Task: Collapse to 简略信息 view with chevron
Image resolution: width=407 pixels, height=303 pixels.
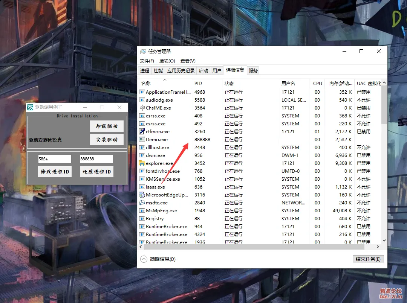Action: pyautogui.click(x=144, y=259)
